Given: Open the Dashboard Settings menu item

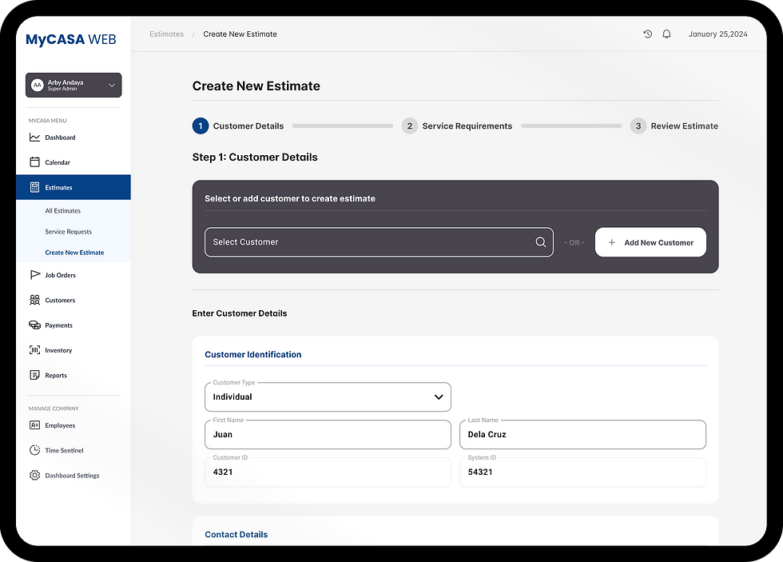Looking at the screenshot, I should [74, 475].
